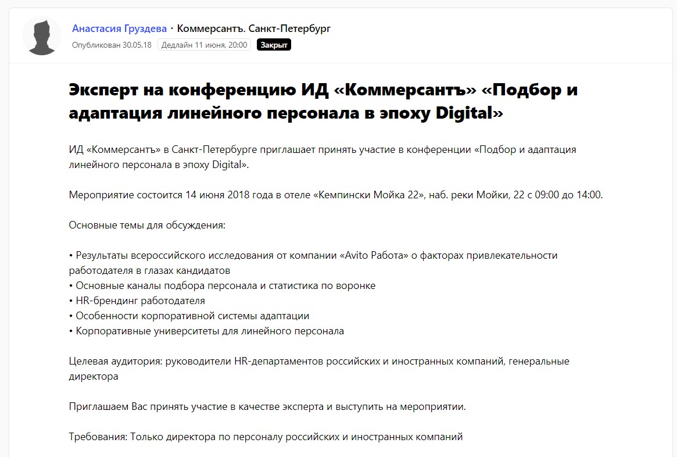
Task: Click the Опубликован 30.05.18 date label
Action: [x=112, y=45]
